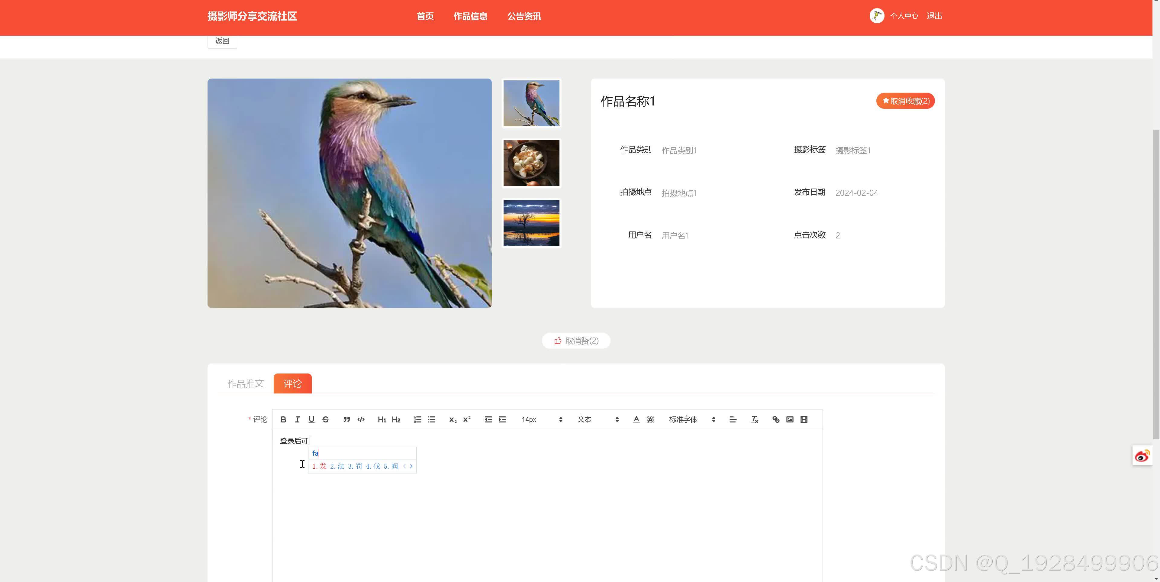Image resolution: width=1160 pixels, height=582 pixels.
Task: Switch to the 作品推文 tab
Action: [245, 383]
